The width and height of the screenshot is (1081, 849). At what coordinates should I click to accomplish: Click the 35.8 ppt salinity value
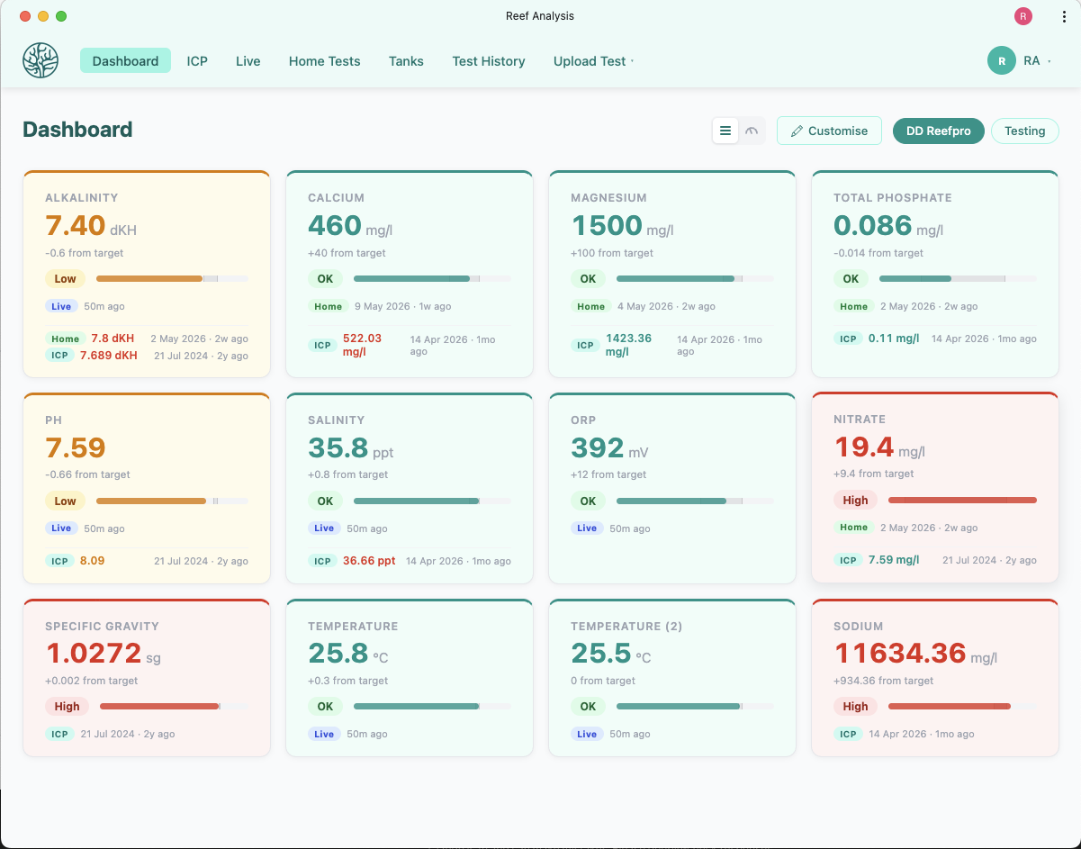pyautogui.click(x=351, y=447)
